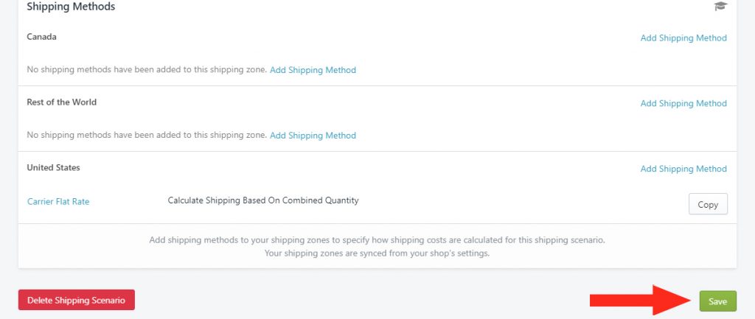
Task: Click the Canada zone label
Action: (41, 37)
